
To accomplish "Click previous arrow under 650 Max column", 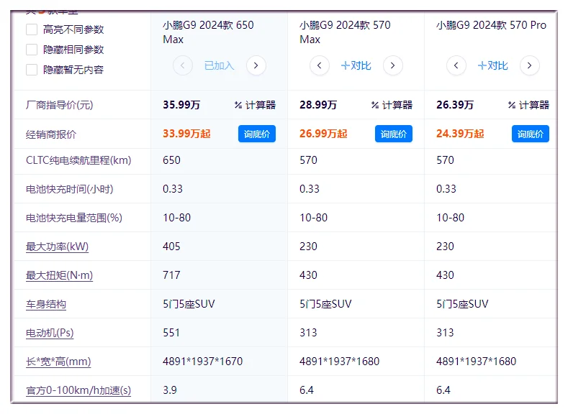I will coord(183,65).
